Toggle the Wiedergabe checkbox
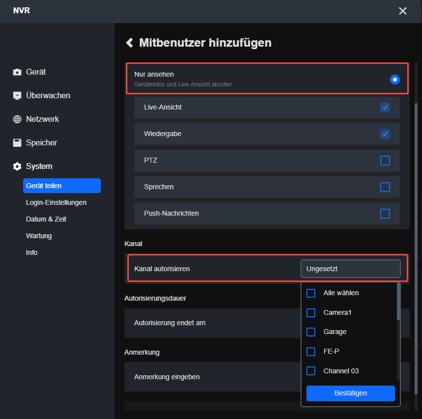The width and height of the screenshot is (422, 419). (x=385, y=134)
